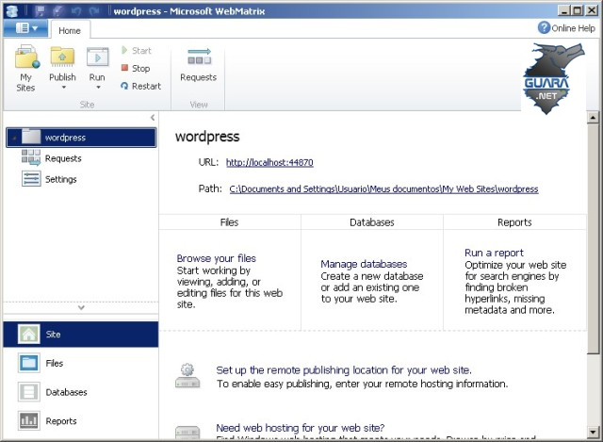Expand the workspace selector down chevron
The height and width of the screenshot is (442, 603).
point(81,308)
